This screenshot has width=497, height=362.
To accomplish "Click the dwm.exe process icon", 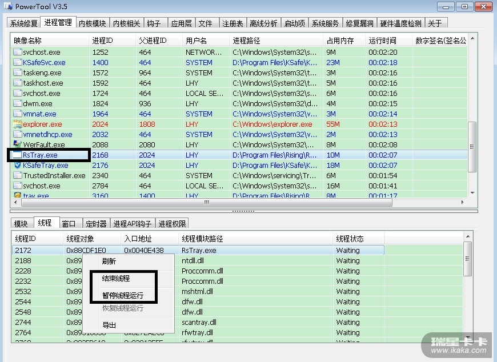I will coord(18,103).
